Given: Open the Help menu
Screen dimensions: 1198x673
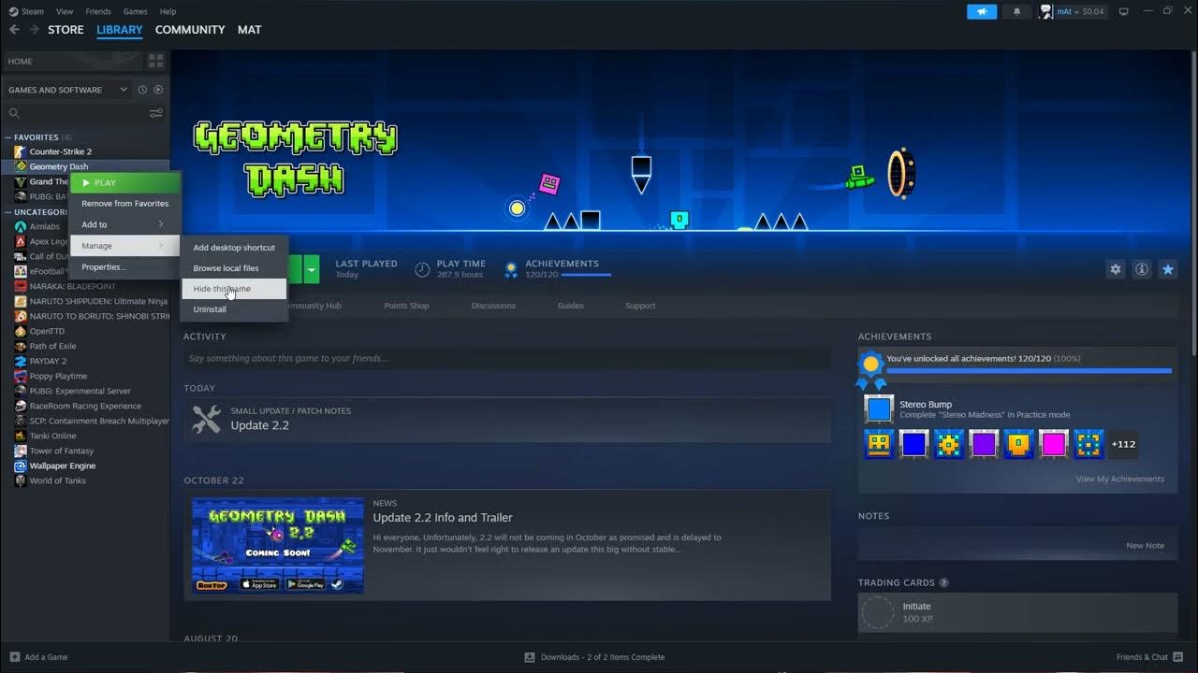Looking at the screenshot, I should click(x=168, y=11).
